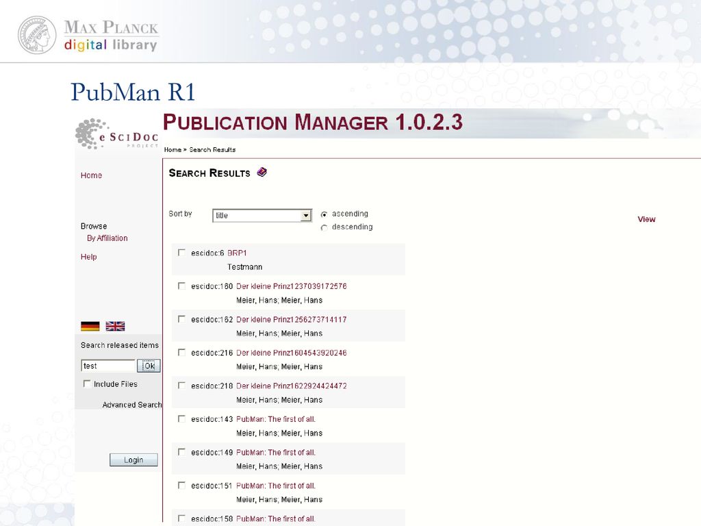Screen dimensions: 701x526
Task: Open the PubMan title link for escidoc:158
Action: tap(276, 519)
